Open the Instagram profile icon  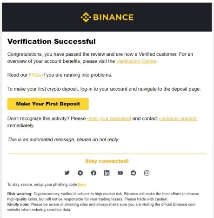[147, 173]
